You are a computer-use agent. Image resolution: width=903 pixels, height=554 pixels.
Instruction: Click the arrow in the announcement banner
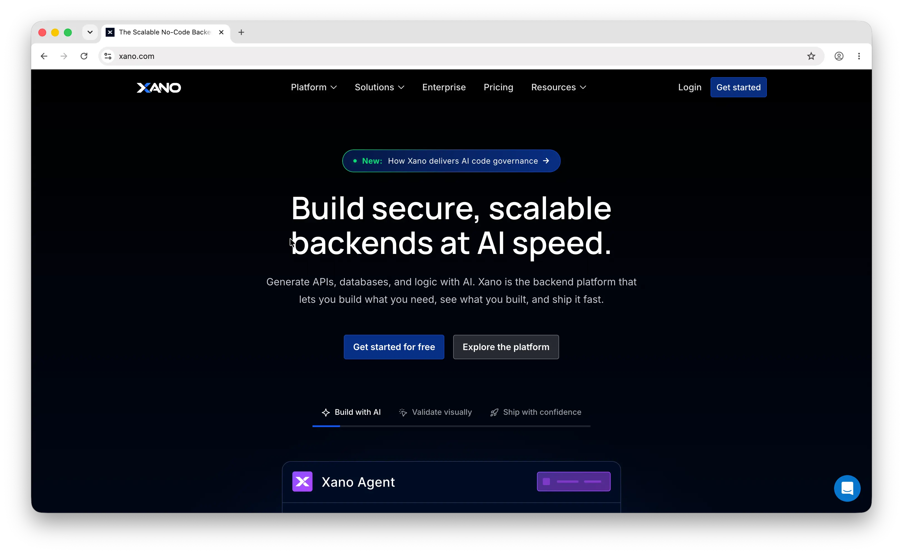pos(546,161)
